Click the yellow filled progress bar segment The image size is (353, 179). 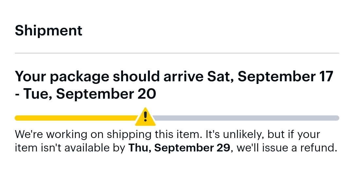pos(75,118)
